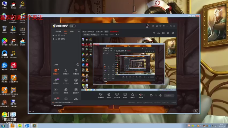Click the orange app icon in taskbar
Viewport: 228px width, 128px height.
(13, 125)
